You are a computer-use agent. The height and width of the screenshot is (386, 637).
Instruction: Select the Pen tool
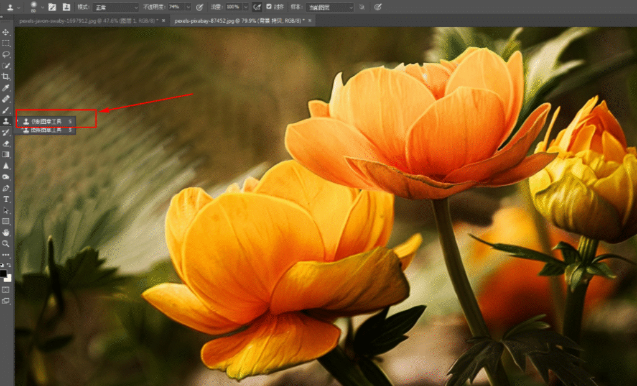click(x=6, y=188)
